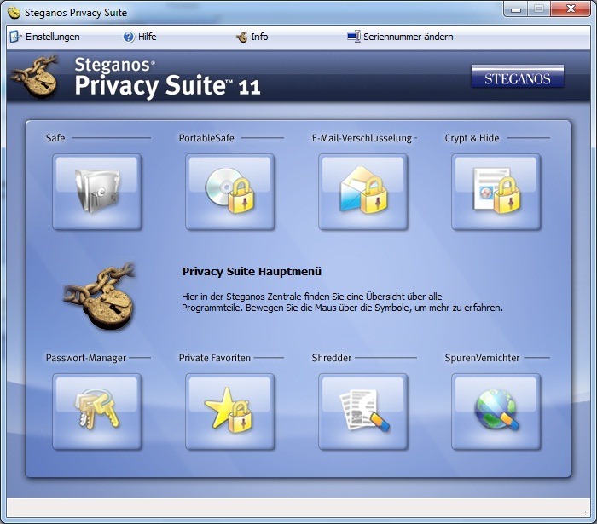Viewport: 597px width, 524px height.
Task: Open Einstellungen from the menu bar
Action: click(x=45, y=37)
